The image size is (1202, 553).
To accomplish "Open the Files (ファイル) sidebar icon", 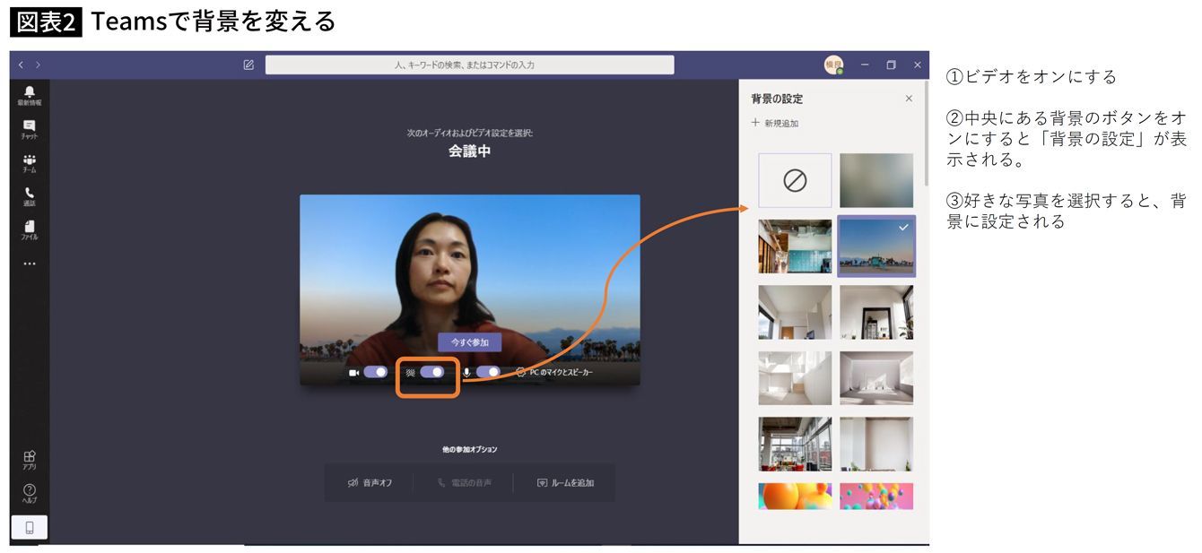I will pos(30,229).
